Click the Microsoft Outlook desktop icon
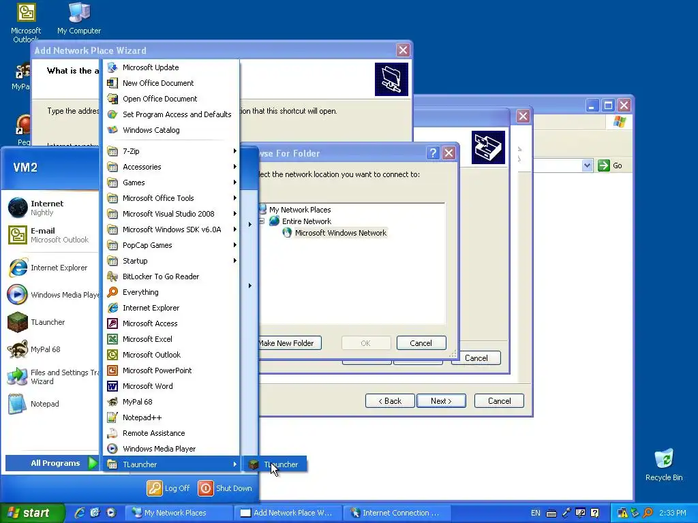The height and width of the screenshot is (523, 698). (x=27, y=12)
